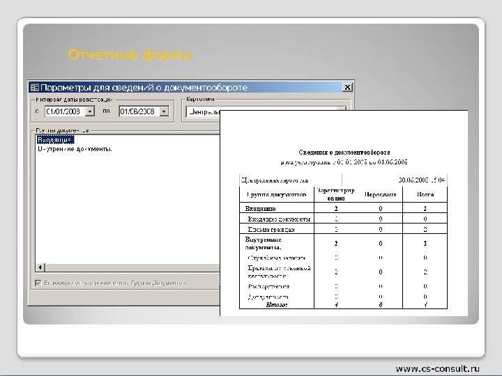Click the Внутренние документы report row

[x=343, y=243]
